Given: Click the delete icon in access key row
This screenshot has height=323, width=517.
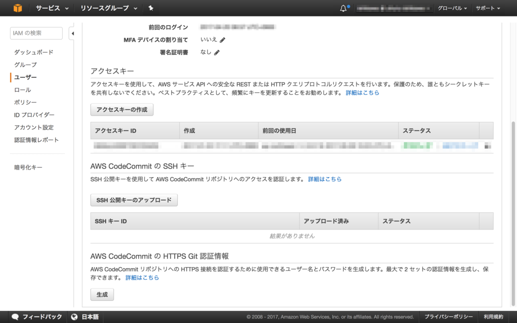Looking at the screenshot, I should click(488, 146).
